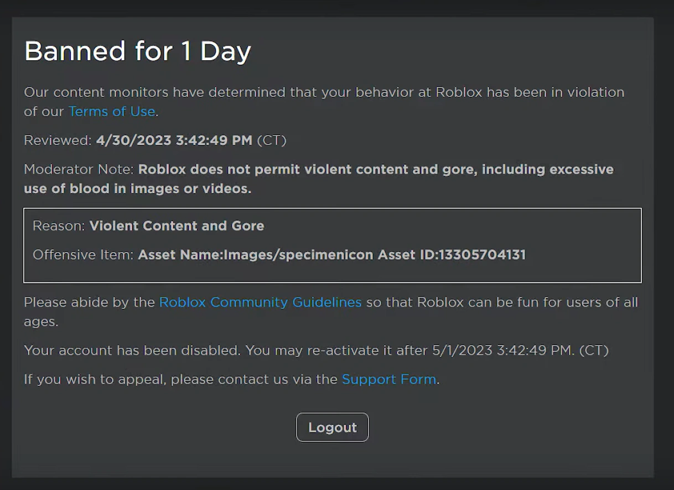
Task: Click the "Offensive Item:" label
Action: click(83, 255)
